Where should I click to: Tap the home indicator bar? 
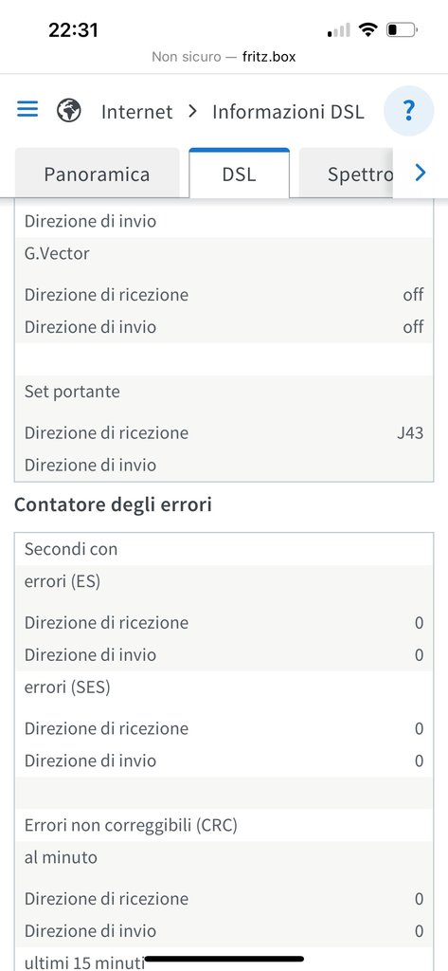224,959
